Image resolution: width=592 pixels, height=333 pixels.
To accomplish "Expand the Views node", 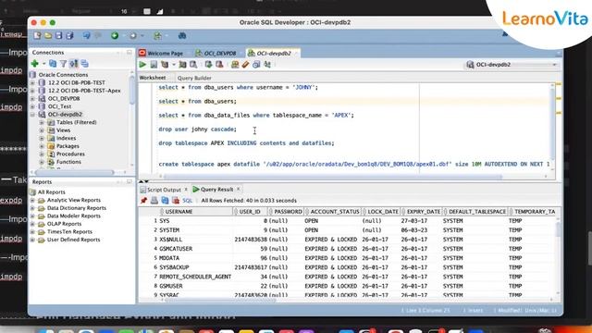I will pyautogui.click(x=42, y=130).
